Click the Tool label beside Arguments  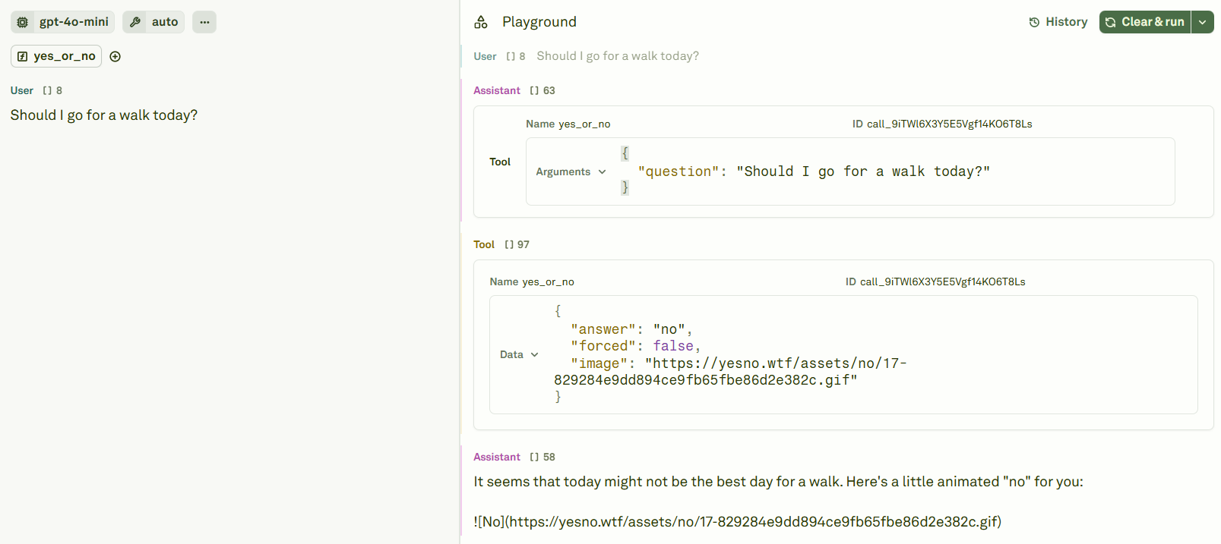[500, 162]
